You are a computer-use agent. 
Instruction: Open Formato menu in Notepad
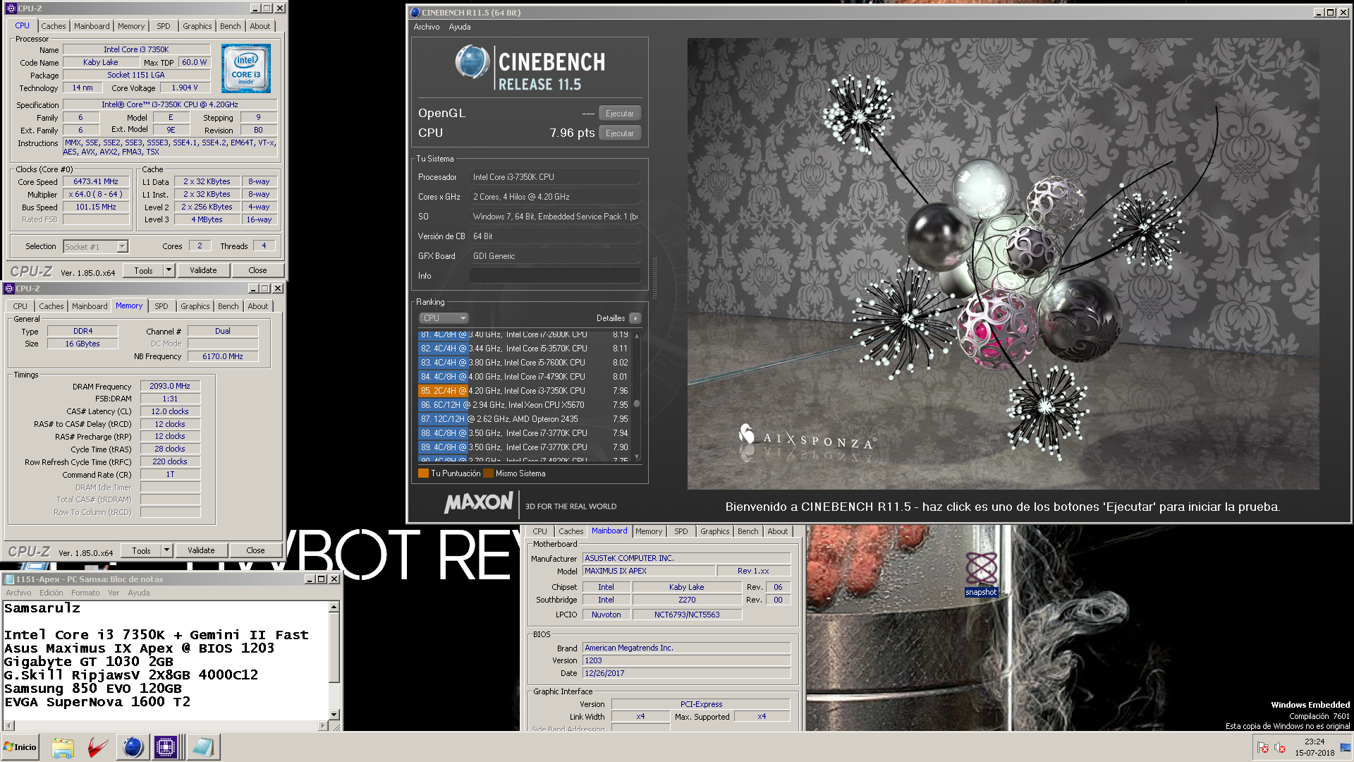[85, 593]
